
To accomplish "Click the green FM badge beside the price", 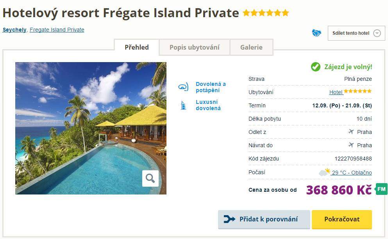I will [x=381, y=189].
